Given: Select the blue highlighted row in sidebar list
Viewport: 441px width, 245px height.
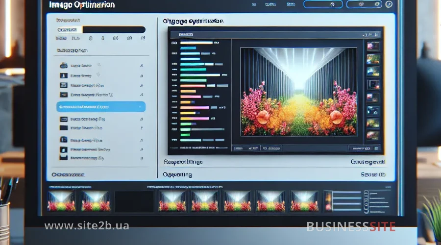Looking at the screenshot, I should pos(101,107).
